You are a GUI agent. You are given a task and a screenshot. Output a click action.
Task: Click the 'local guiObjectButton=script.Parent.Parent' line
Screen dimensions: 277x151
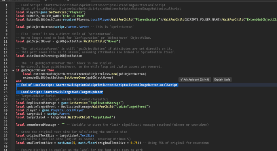tap(75, 27)
